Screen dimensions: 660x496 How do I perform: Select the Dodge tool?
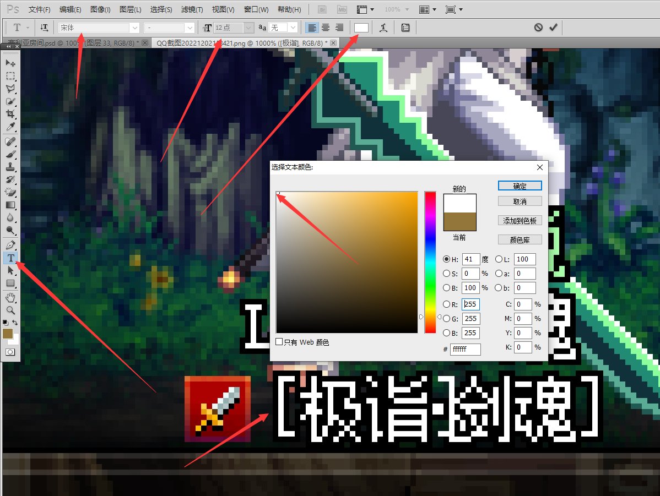10,230
